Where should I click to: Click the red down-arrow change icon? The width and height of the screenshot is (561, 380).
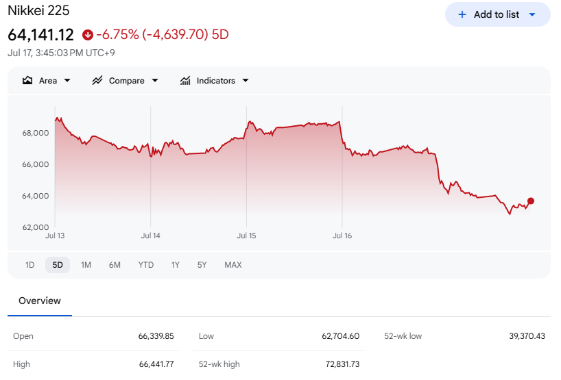coord(88,35)
